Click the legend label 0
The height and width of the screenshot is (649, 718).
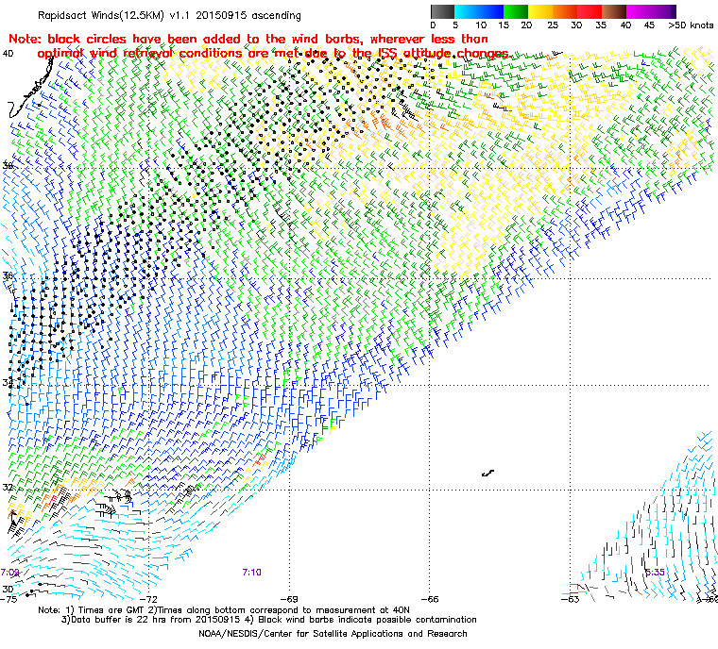[x=434, y=25]
